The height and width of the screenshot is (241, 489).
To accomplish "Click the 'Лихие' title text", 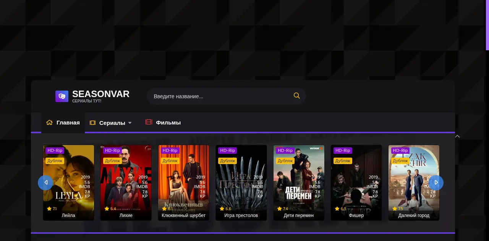I will click(x=126, y=215).
